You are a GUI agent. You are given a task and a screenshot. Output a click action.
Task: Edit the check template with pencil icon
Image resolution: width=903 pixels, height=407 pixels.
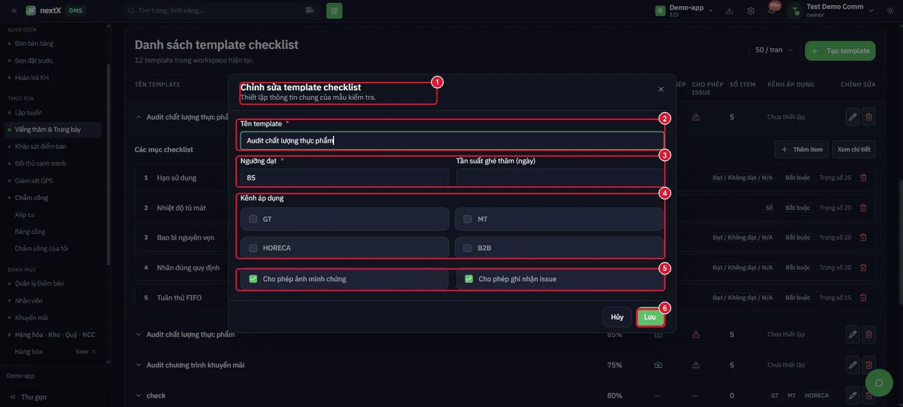(852, 396)
